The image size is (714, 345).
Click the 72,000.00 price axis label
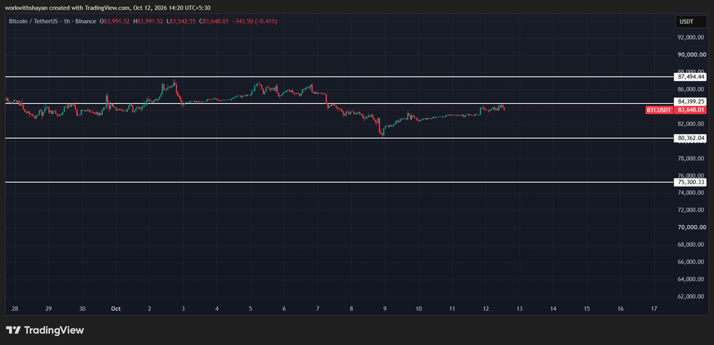click(691, 210)
